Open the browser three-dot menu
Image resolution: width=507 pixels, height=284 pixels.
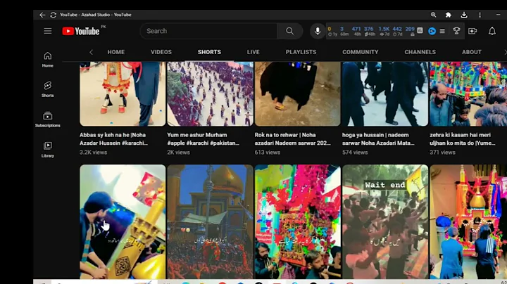tap(480, 15)
